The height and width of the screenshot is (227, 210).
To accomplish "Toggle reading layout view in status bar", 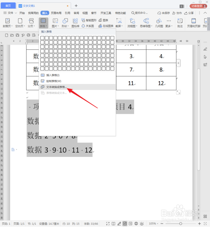I will tap(113, 224).
